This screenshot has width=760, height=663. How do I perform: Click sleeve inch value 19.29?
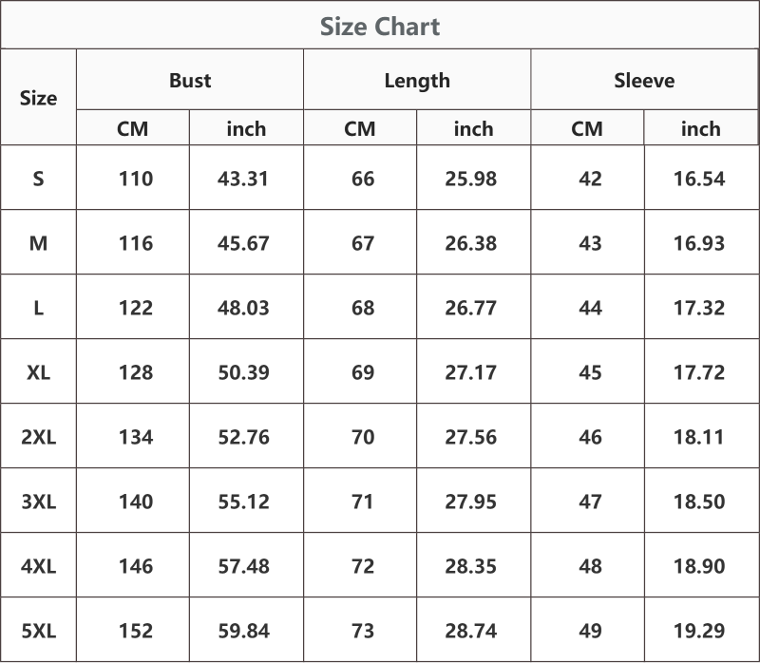(699, 631)
